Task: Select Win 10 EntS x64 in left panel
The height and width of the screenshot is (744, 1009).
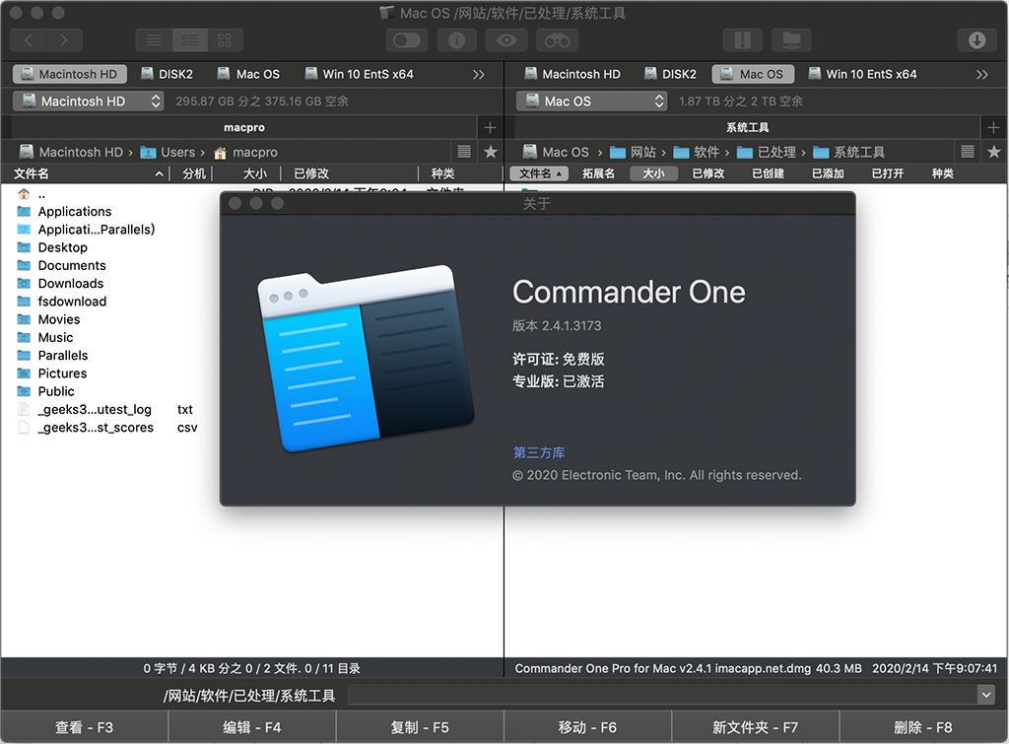Action: pyautogui.click(x=359, y=74)
